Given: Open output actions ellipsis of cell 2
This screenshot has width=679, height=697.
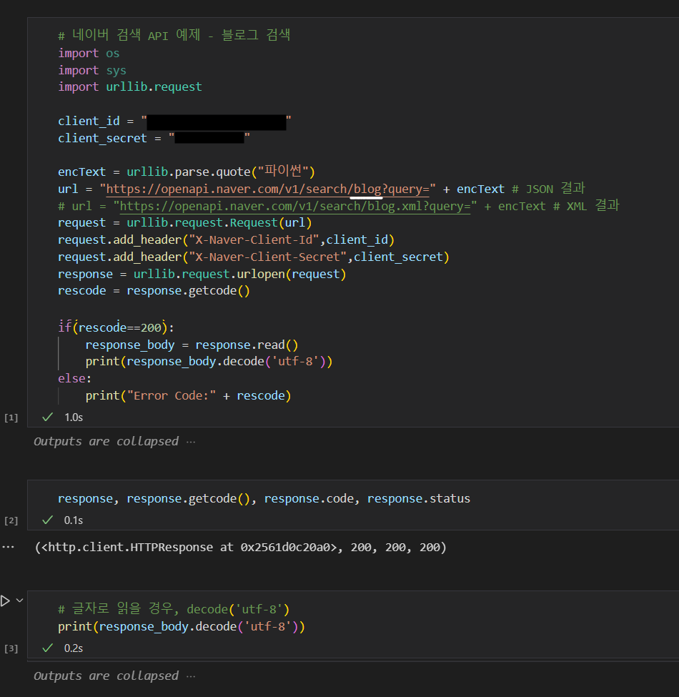Looking at the screenshot, I should [8, 547].
